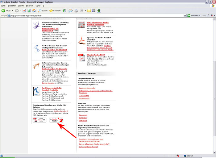Screen dimensions: 216x158
Task: Open Server-Lösungen Adobe LiveCycle link
Action: coord(94,144)
